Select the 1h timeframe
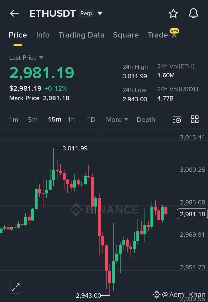Viewport: 208px width, 302px height. 71,120
